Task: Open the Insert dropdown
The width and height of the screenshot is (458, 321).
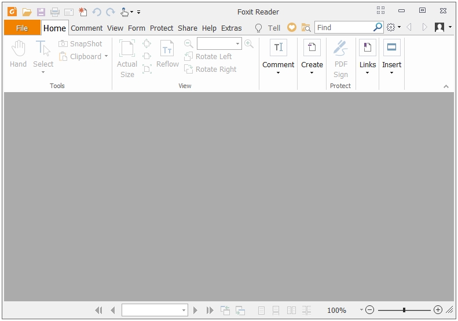Action: pos(391,57)
